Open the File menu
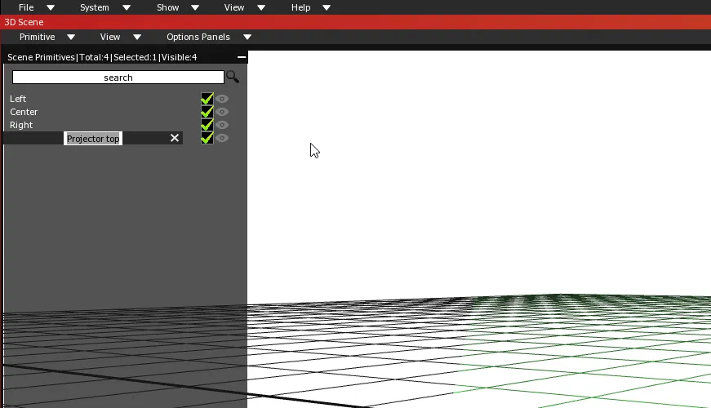 [26, 7]
